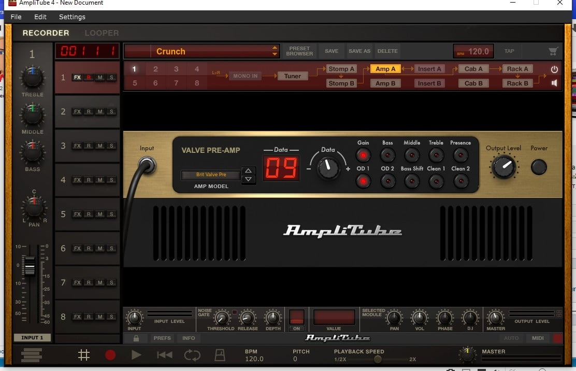Click the DELETE preset button
576x371 pixels.
pyautogui.click(x=387, y=51)
